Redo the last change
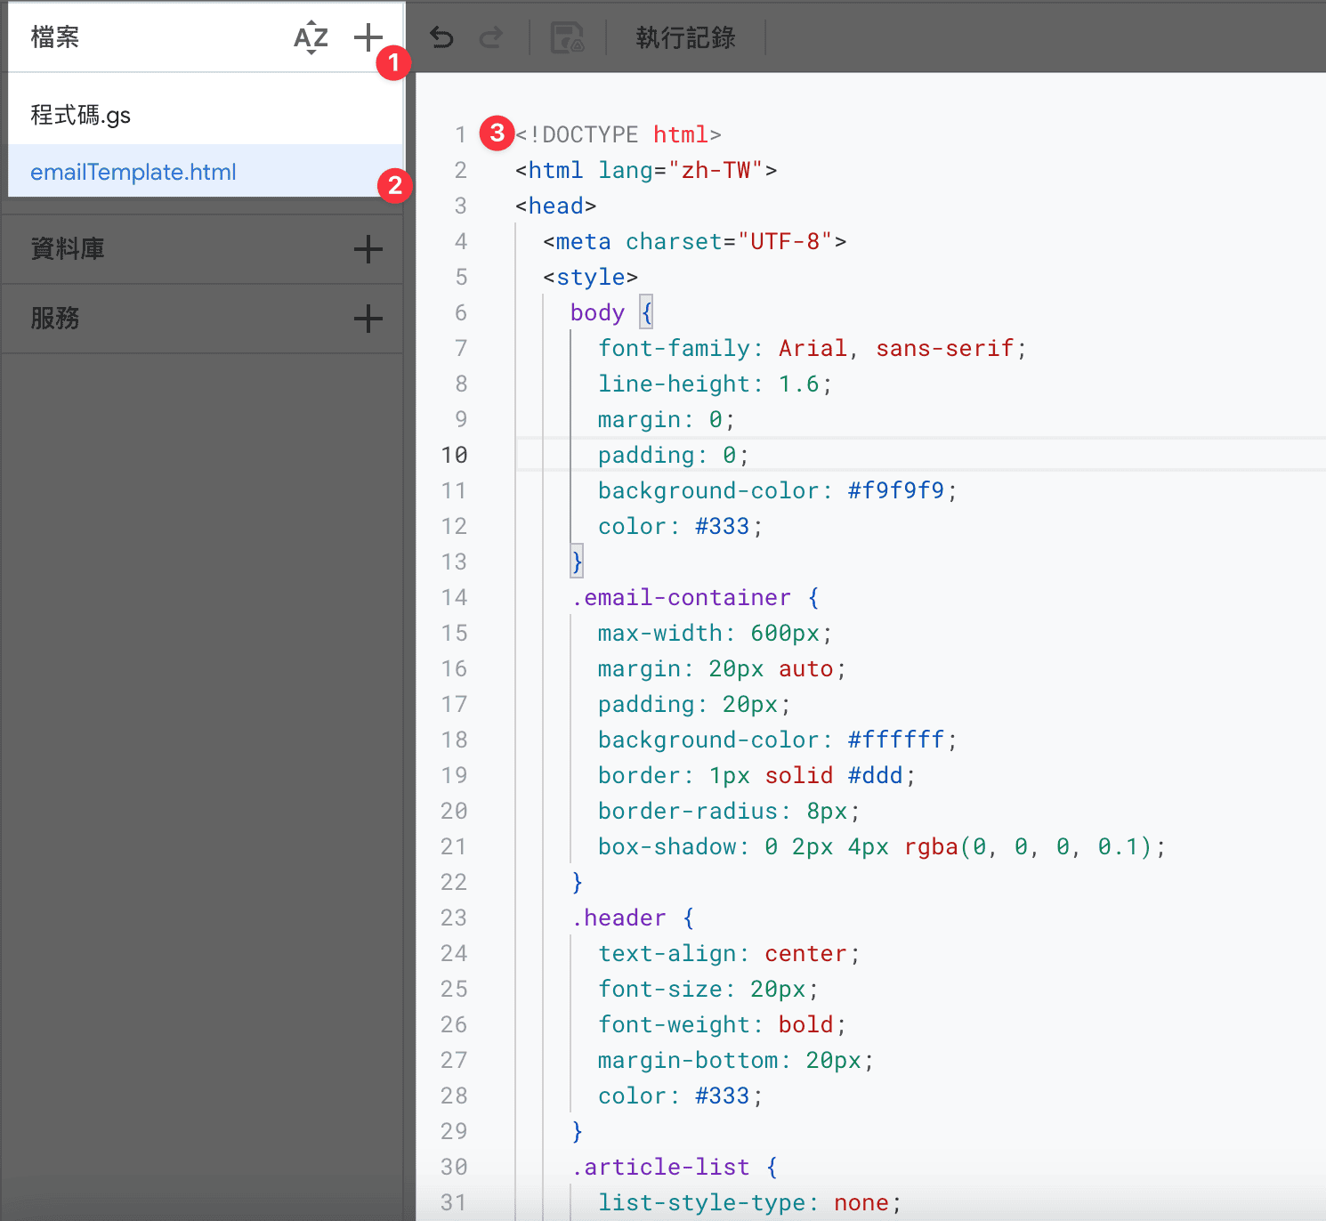This screenshot has height=1221, width=1326. (x=491, y=36)
